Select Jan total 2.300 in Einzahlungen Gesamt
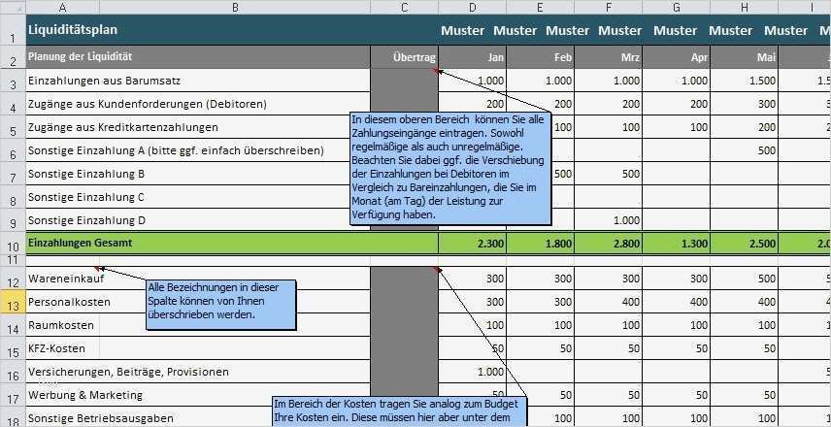 coord(472,244)
